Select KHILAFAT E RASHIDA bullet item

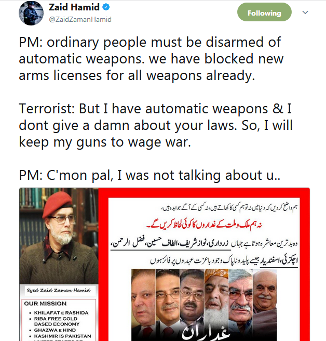[61, 313]
